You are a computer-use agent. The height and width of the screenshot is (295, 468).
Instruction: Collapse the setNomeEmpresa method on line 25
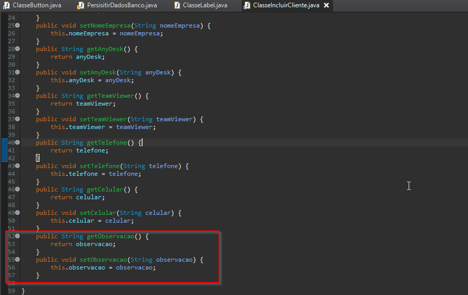[x=18, y=25]
